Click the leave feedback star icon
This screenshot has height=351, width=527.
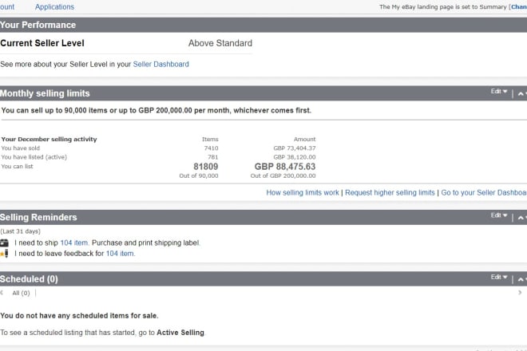point(4,254)
